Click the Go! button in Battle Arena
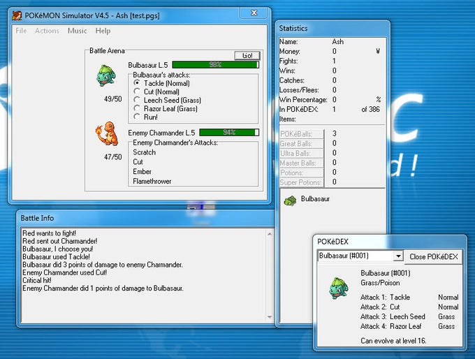The height and width of the screenshot is (359, 475). pos(247,55)
